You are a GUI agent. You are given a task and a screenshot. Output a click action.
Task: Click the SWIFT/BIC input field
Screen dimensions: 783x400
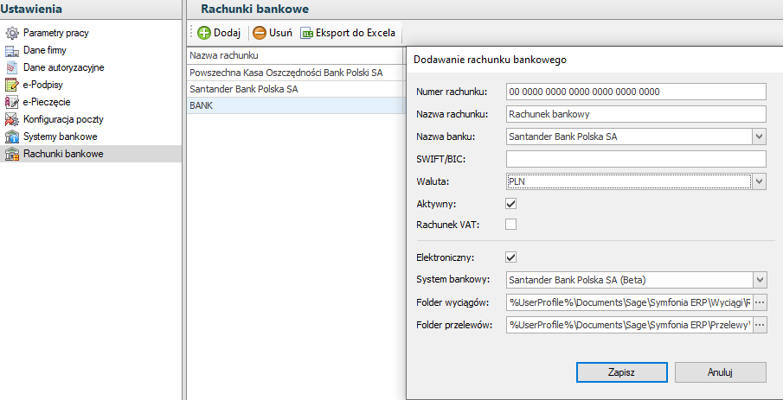[x=636, y=159]
